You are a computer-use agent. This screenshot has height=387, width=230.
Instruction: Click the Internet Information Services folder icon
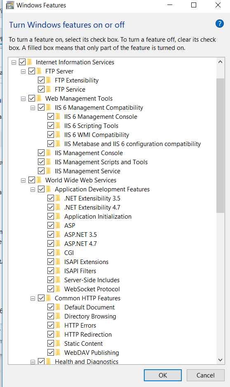30,62
